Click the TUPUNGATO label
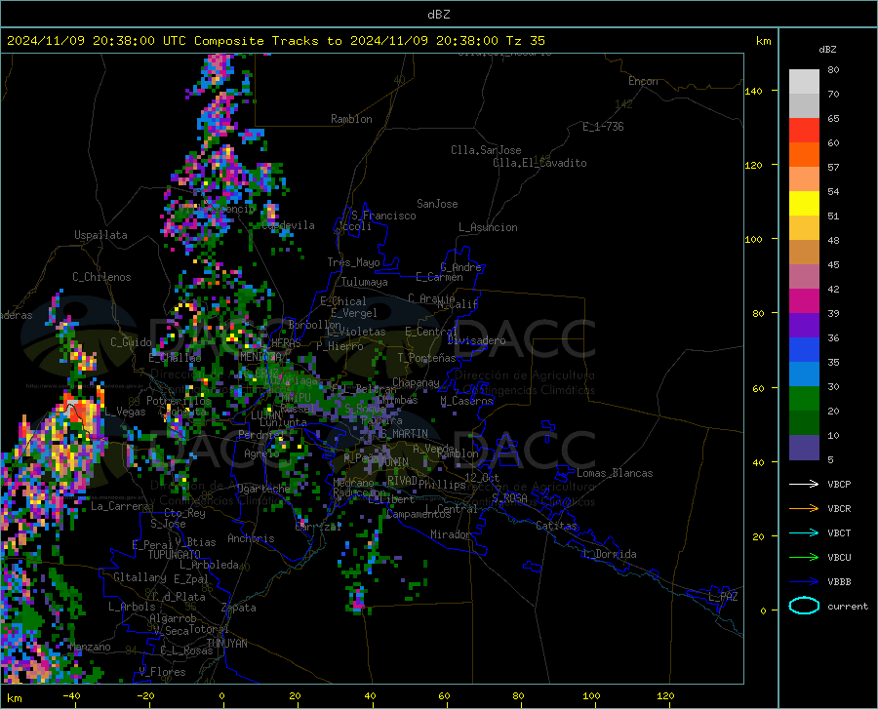Viewport: 878px width, 709px height. click(x=175, y=555)
